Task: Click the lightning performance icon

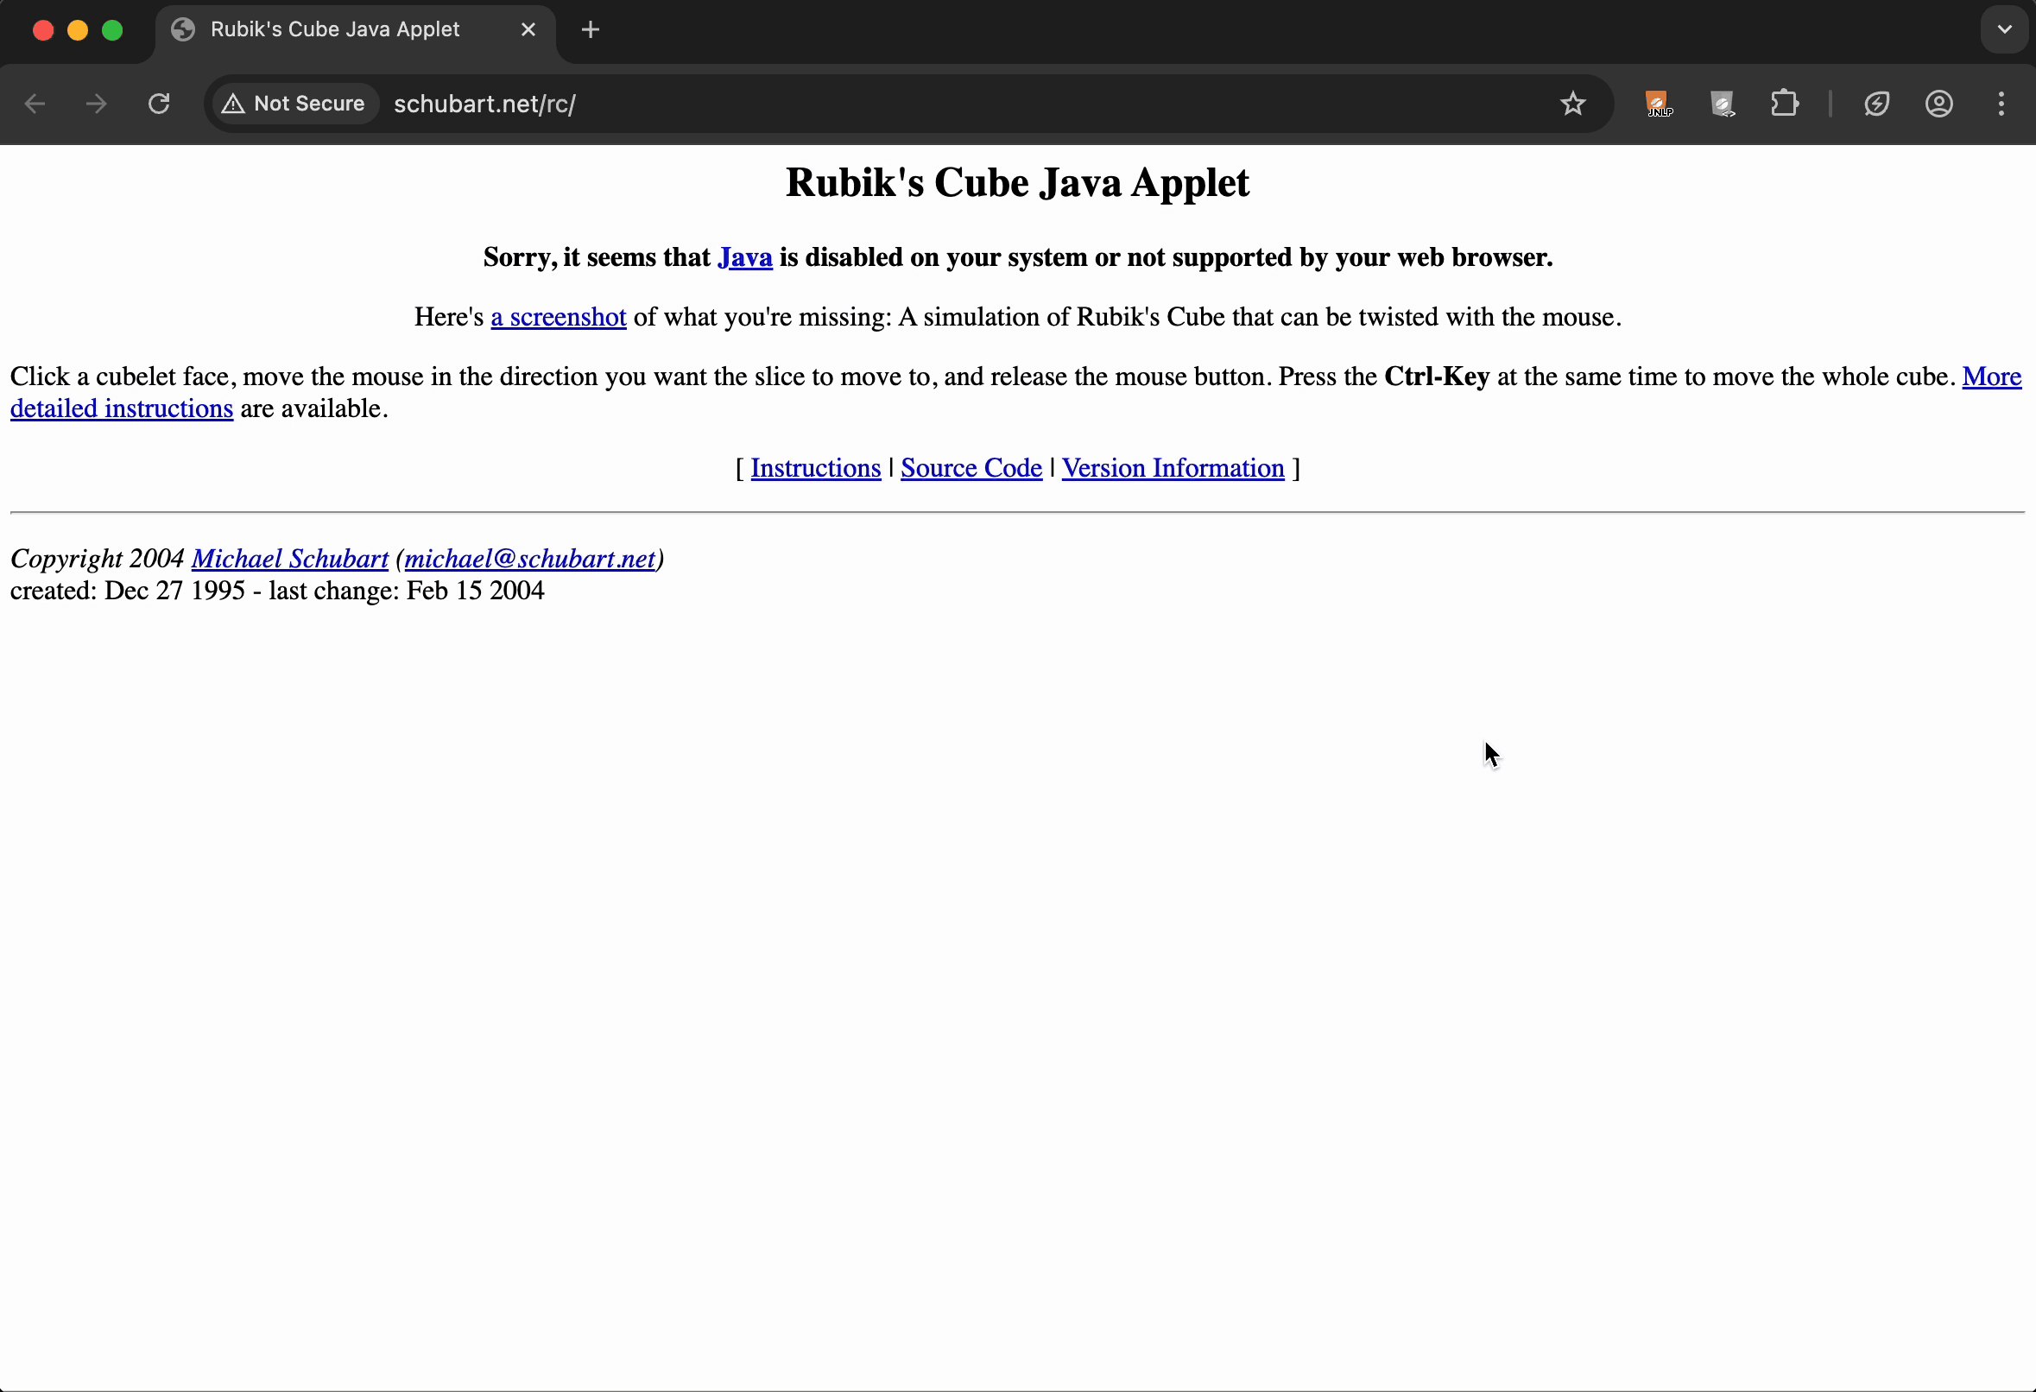Action: coord(1876,104)
